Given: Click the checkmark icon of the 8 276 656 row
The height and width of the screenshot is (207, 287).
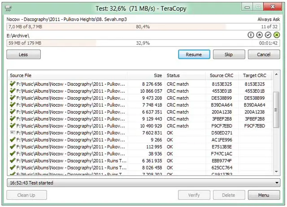Looking at the screenshot, I should (x=13, y=84).
